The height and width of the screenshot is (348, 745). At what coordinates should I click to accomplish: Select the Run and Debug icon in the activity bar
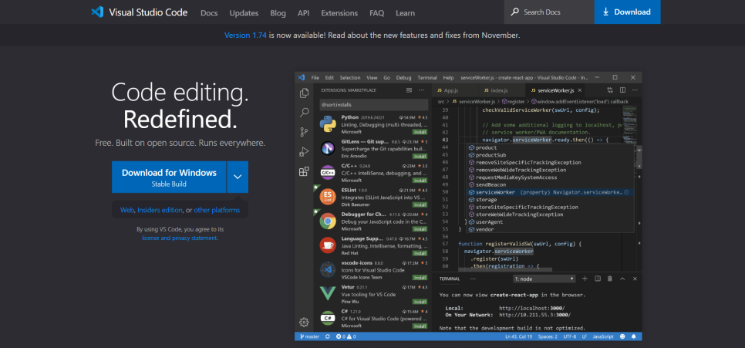pos(304,152)
